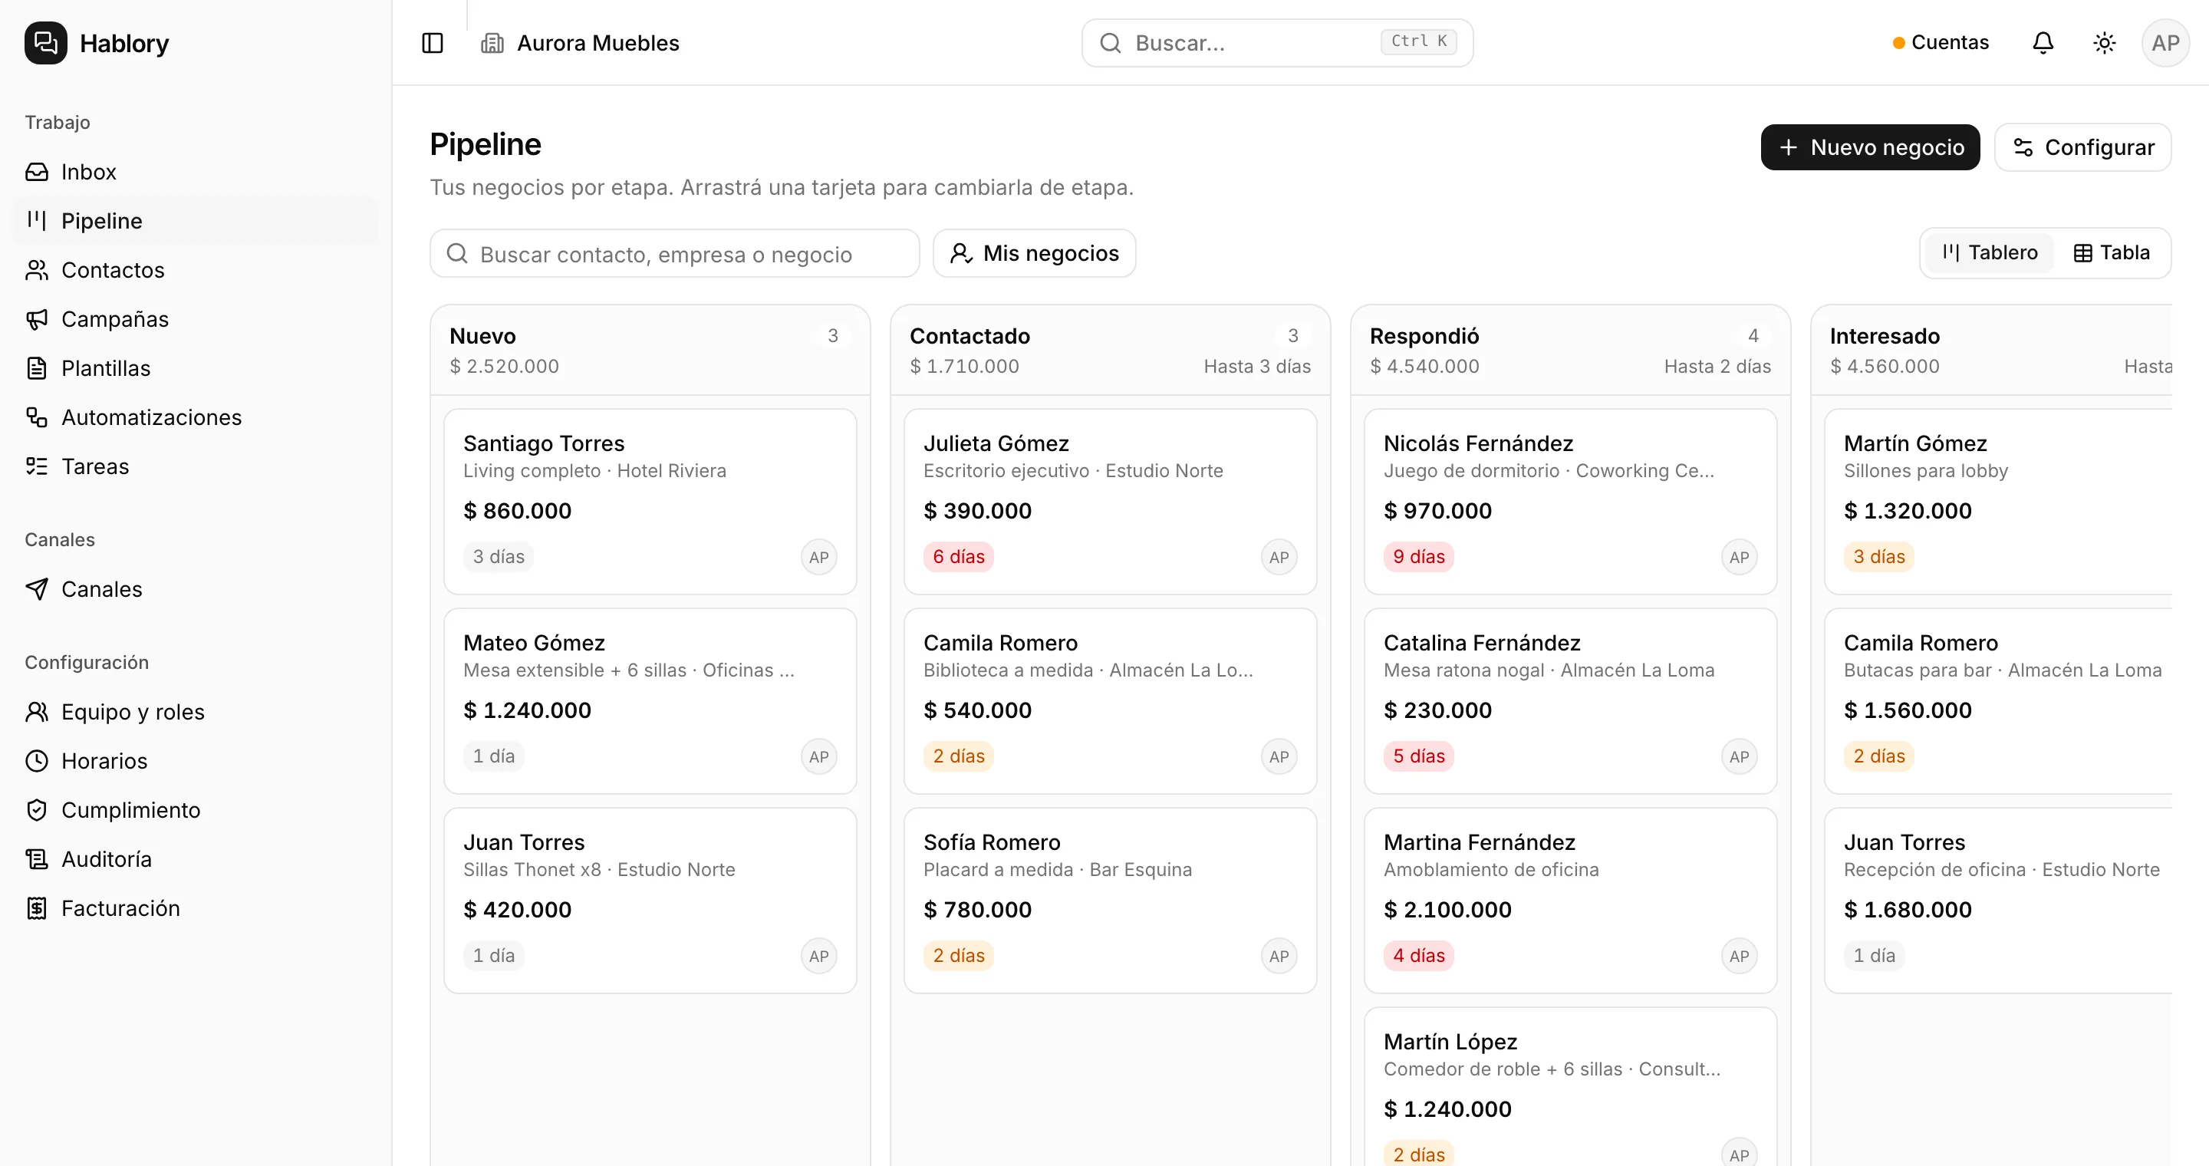Open Campañas megaphone item
The height and width of the screenshot is (1166, 2209).
click(x=196, y=320)
